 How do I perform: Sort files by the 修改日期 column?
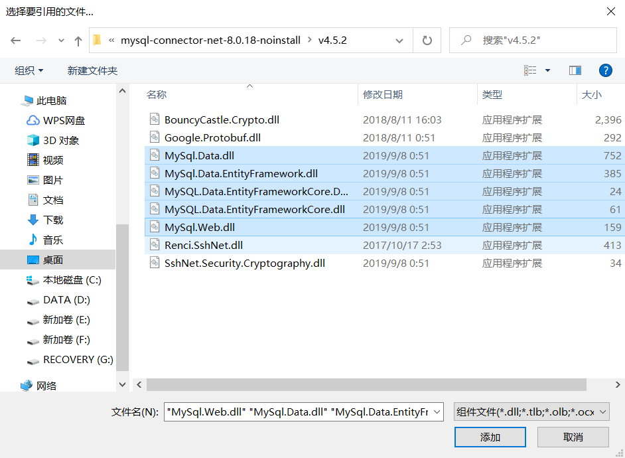tap(383, 94)
